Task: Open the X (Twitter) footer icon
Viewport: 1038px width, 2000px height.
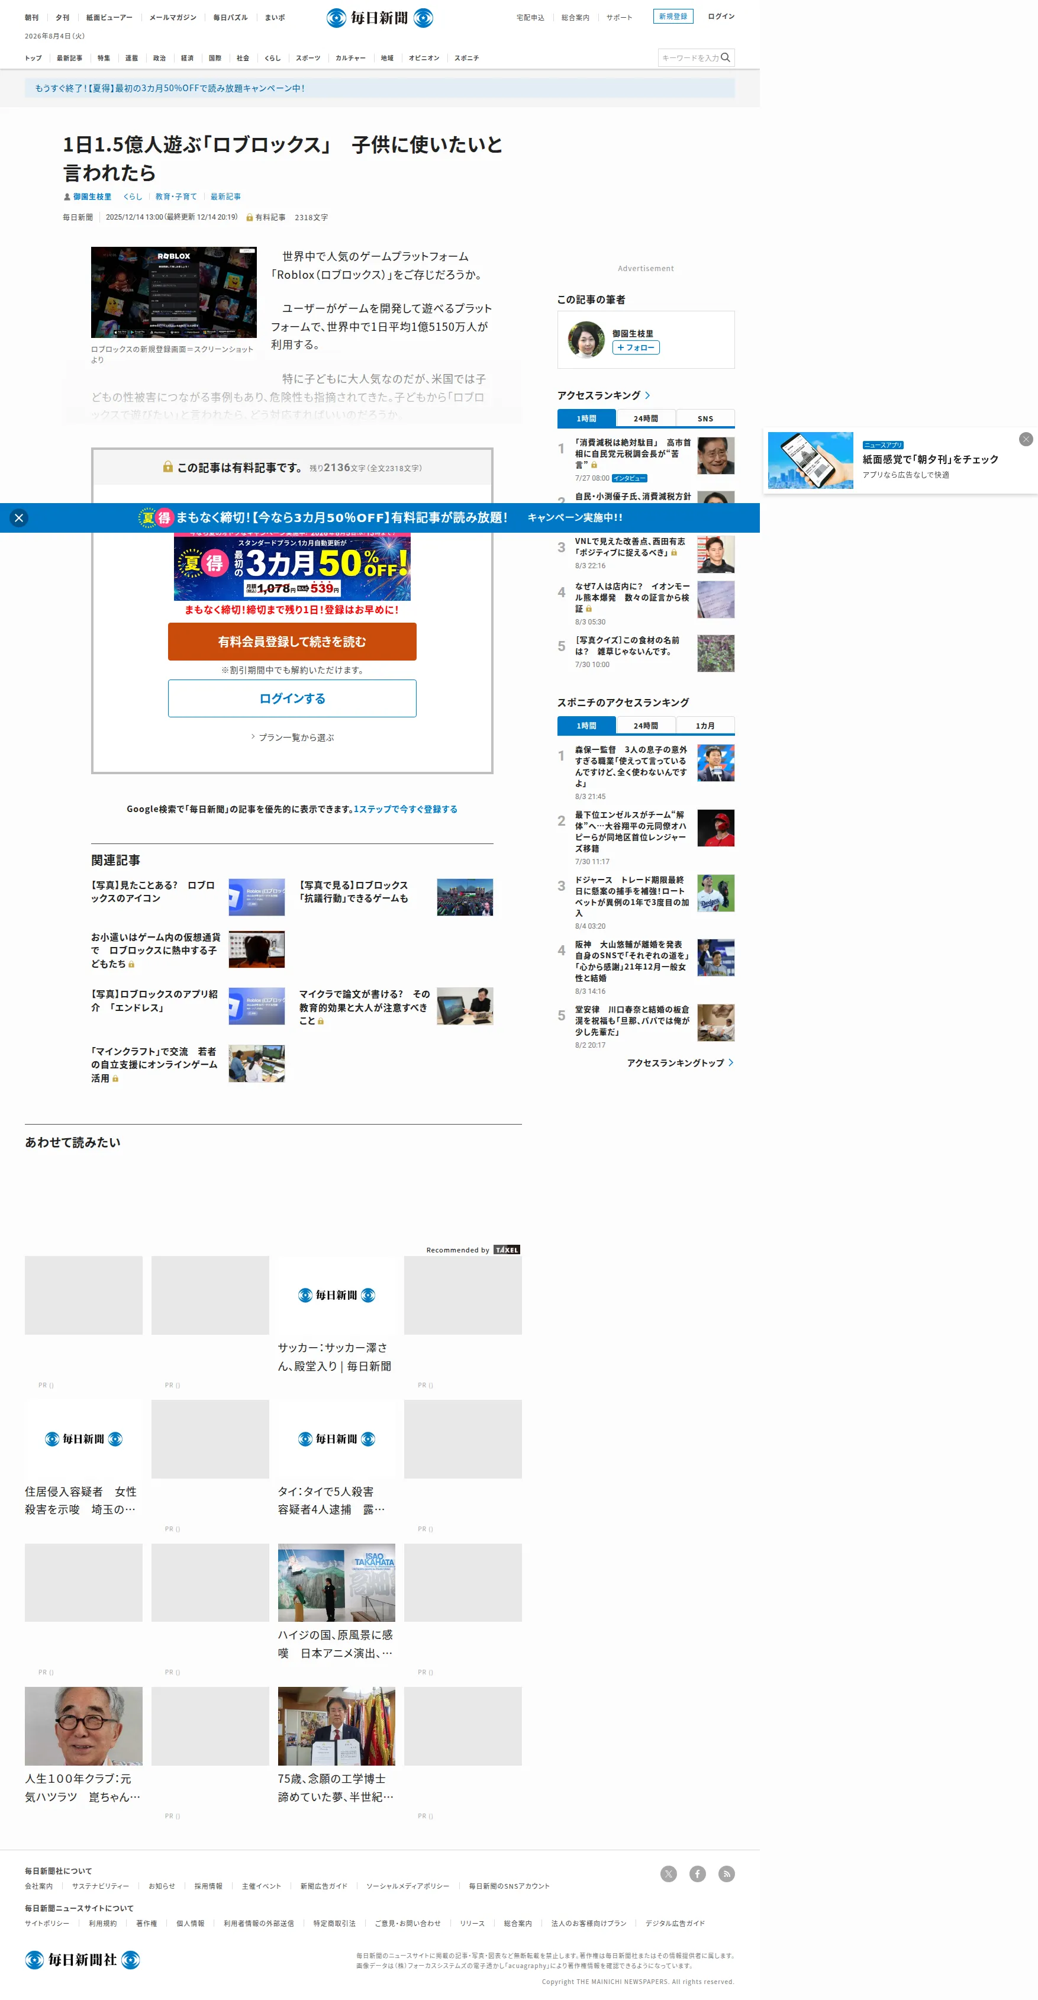Action: 669,1875
